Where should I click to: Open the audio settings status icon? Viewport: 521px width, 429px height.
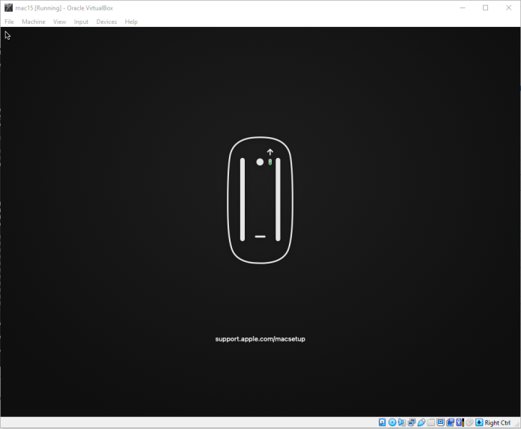401,423
